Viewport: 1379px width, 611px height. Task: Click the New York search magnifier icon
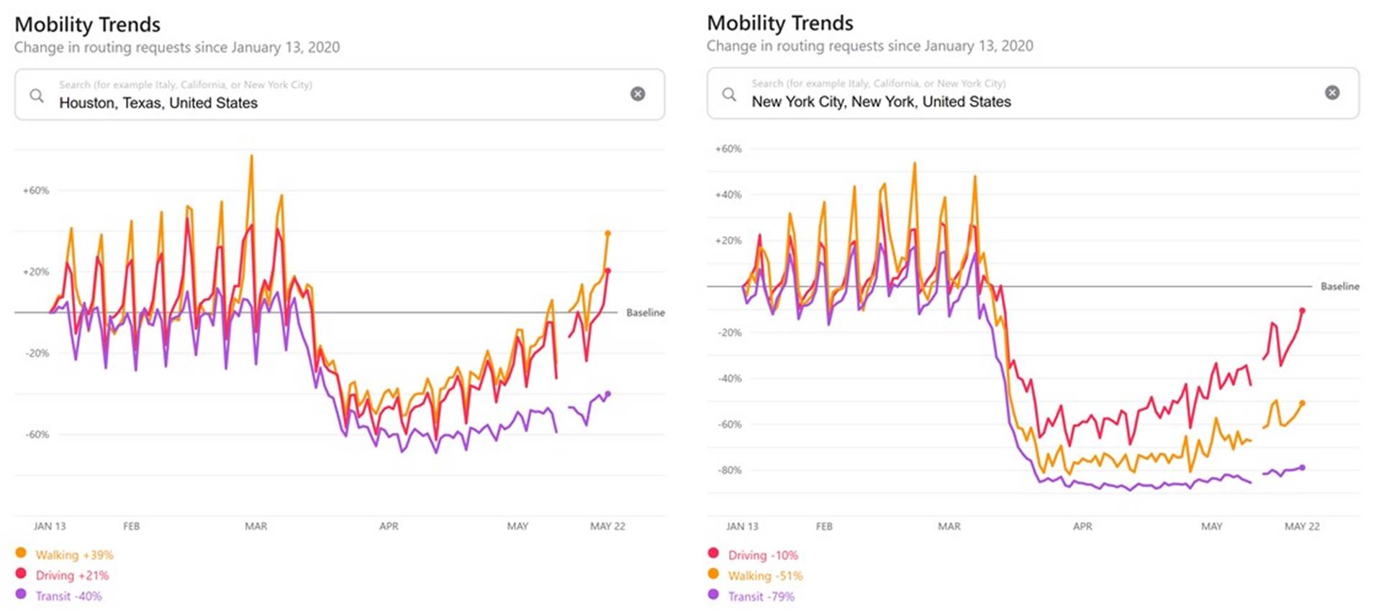point(729,94)
